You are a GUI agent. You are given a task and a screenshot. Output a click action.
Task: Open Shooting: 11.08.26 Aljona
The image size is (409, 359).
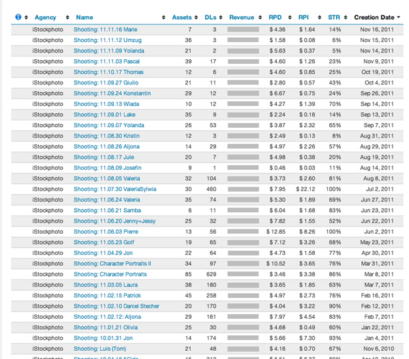click(x=106, y=147)
